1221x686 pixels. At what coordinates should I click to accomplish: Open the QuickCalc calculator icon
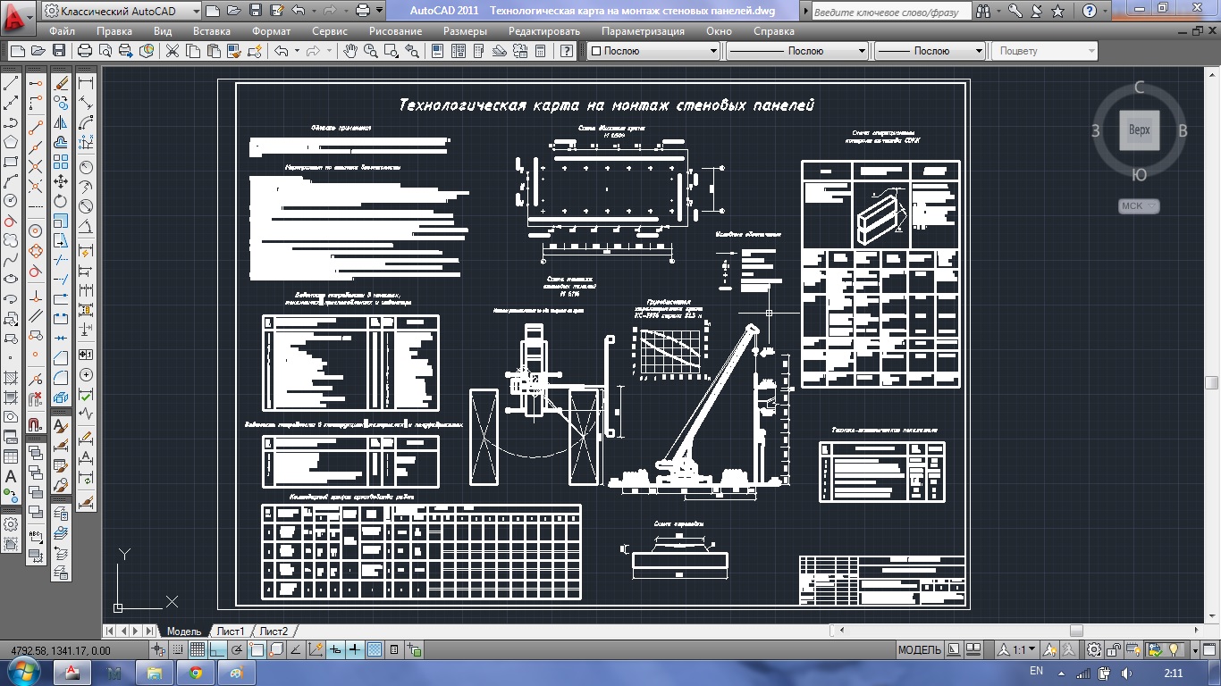(540, 51)
